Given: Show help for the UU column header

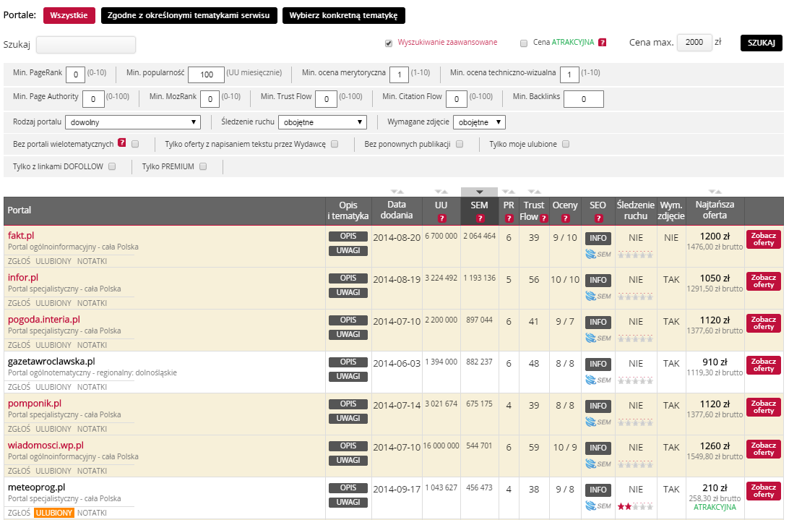Looking at the screenshot, I should click(441, 218).
